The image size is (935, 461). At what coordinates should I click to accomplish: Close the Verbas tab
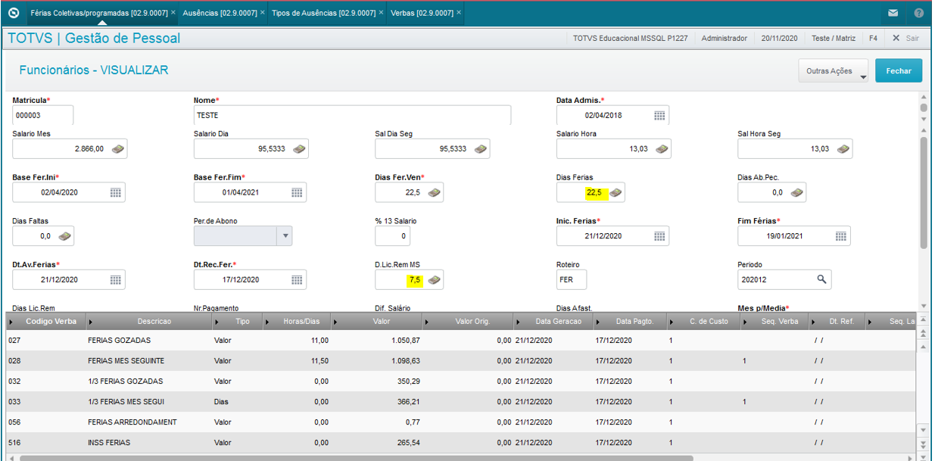(x=459, y=13)
